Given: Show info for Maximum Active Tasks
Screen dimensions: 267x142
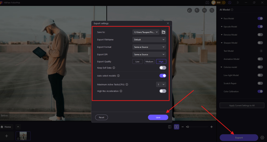Looking at the screenshot, I should click(x=127, y=85).
